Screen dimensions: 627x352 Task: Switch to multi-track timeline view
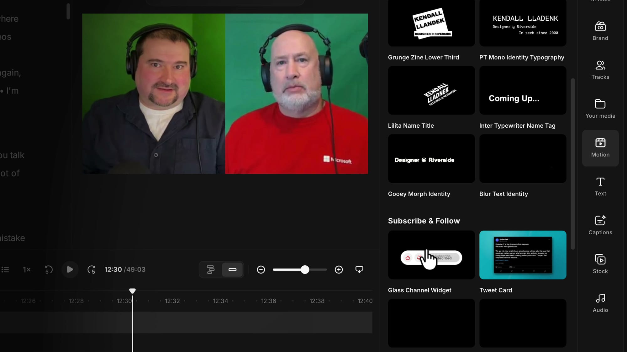(x=210, y=269)
